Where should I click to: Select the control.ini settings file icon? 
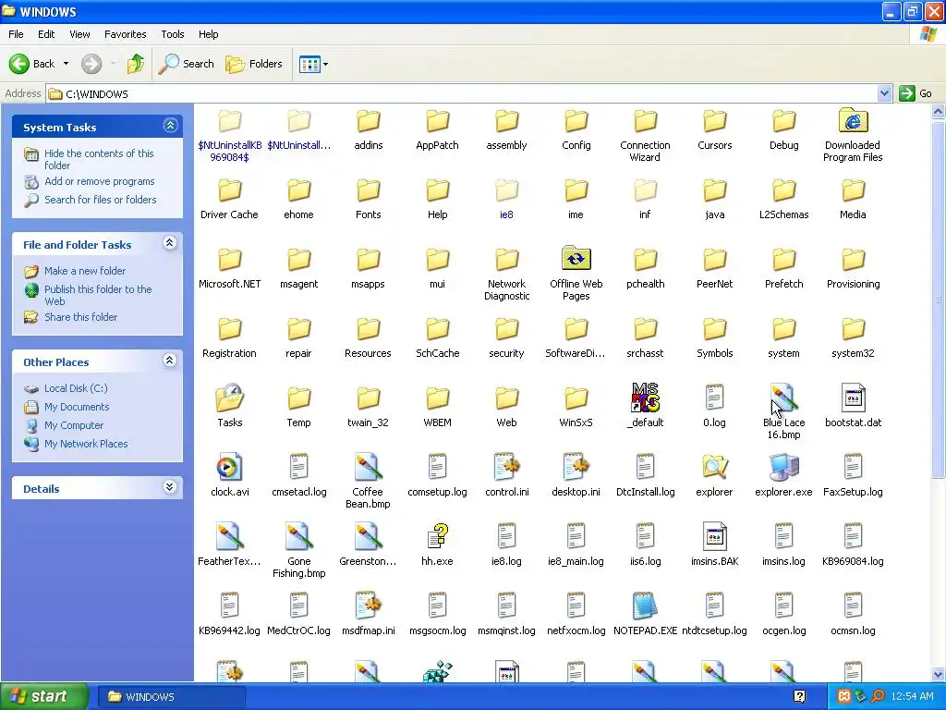506,467
